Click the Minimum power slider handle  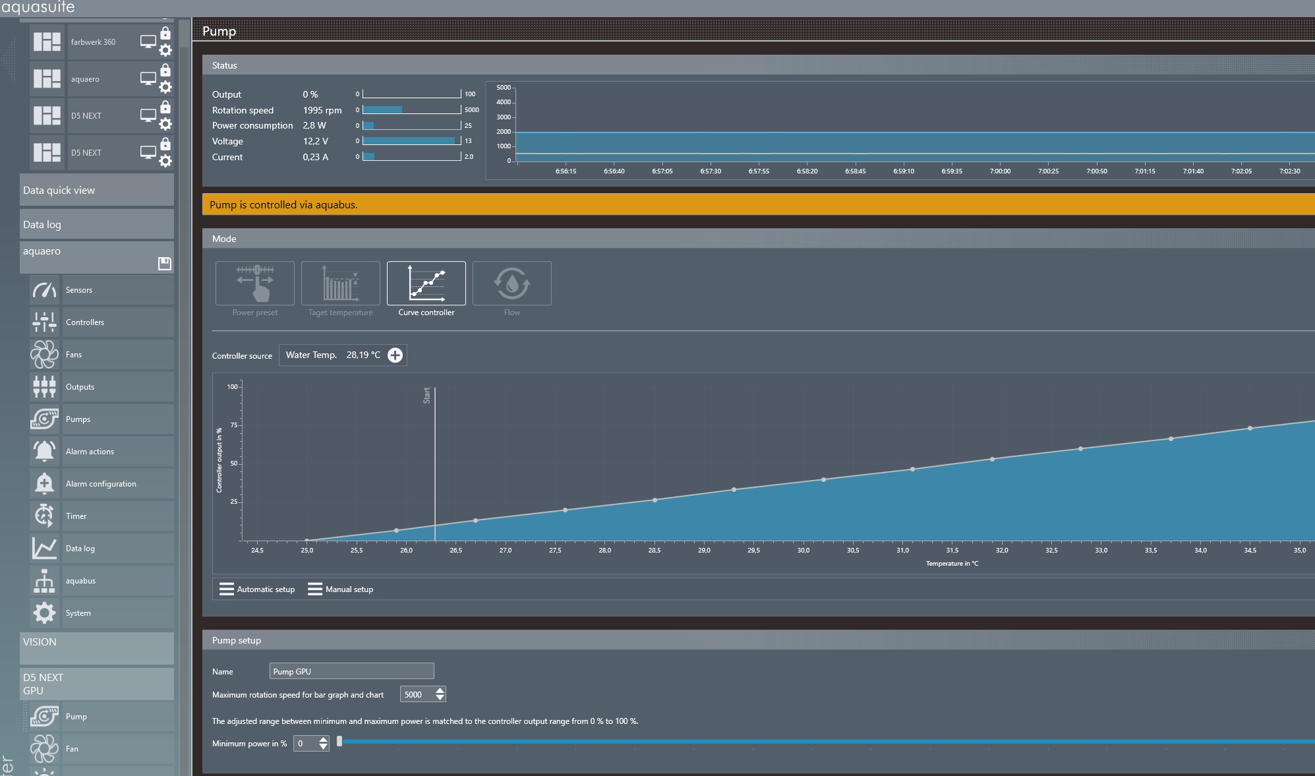339,742
